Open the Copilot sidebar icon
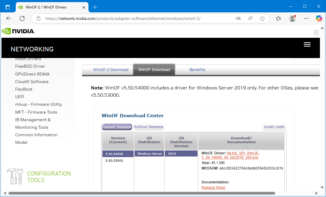Screen dimensions: 326x197 click(x=319, y=18)
